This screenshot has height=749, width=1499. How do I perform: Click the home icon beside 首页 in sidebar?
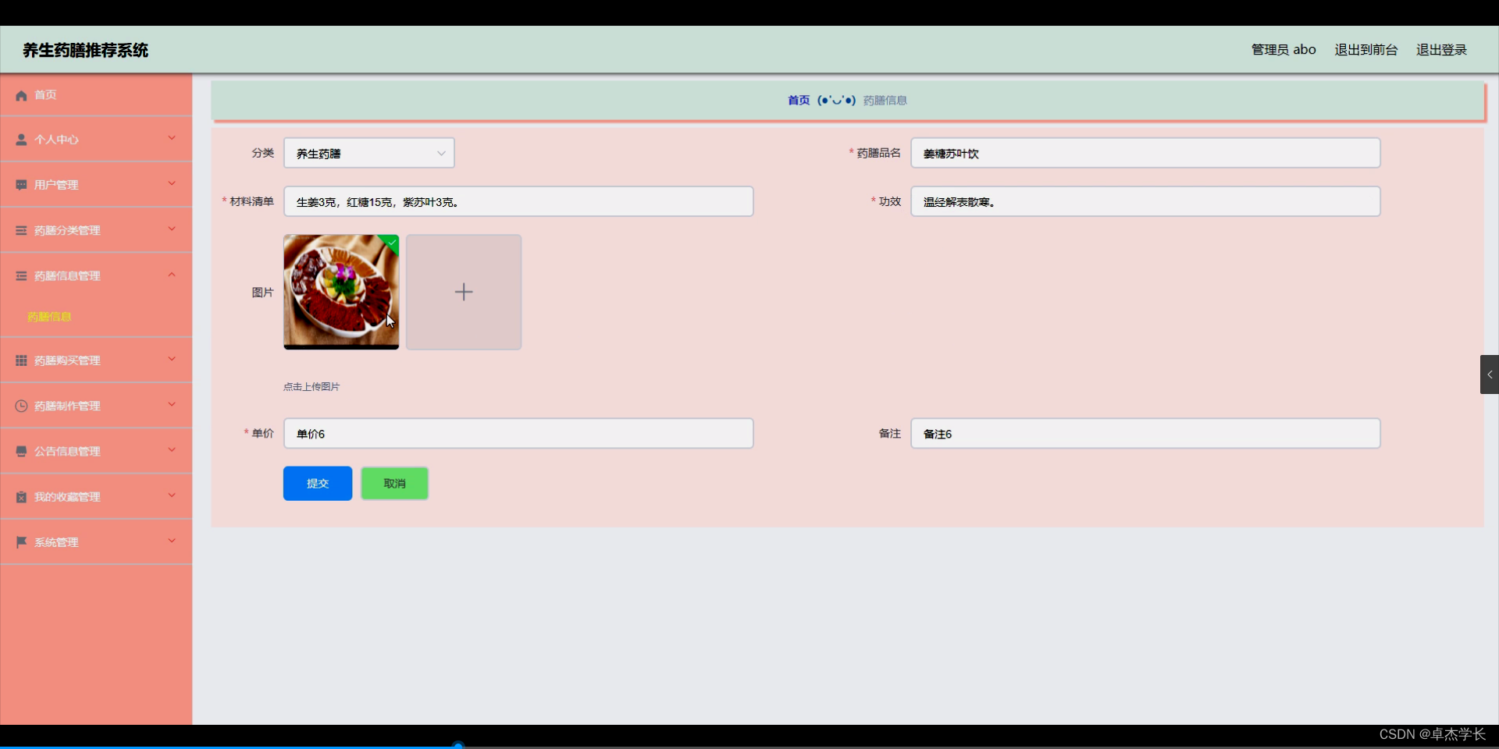[21, 95]
